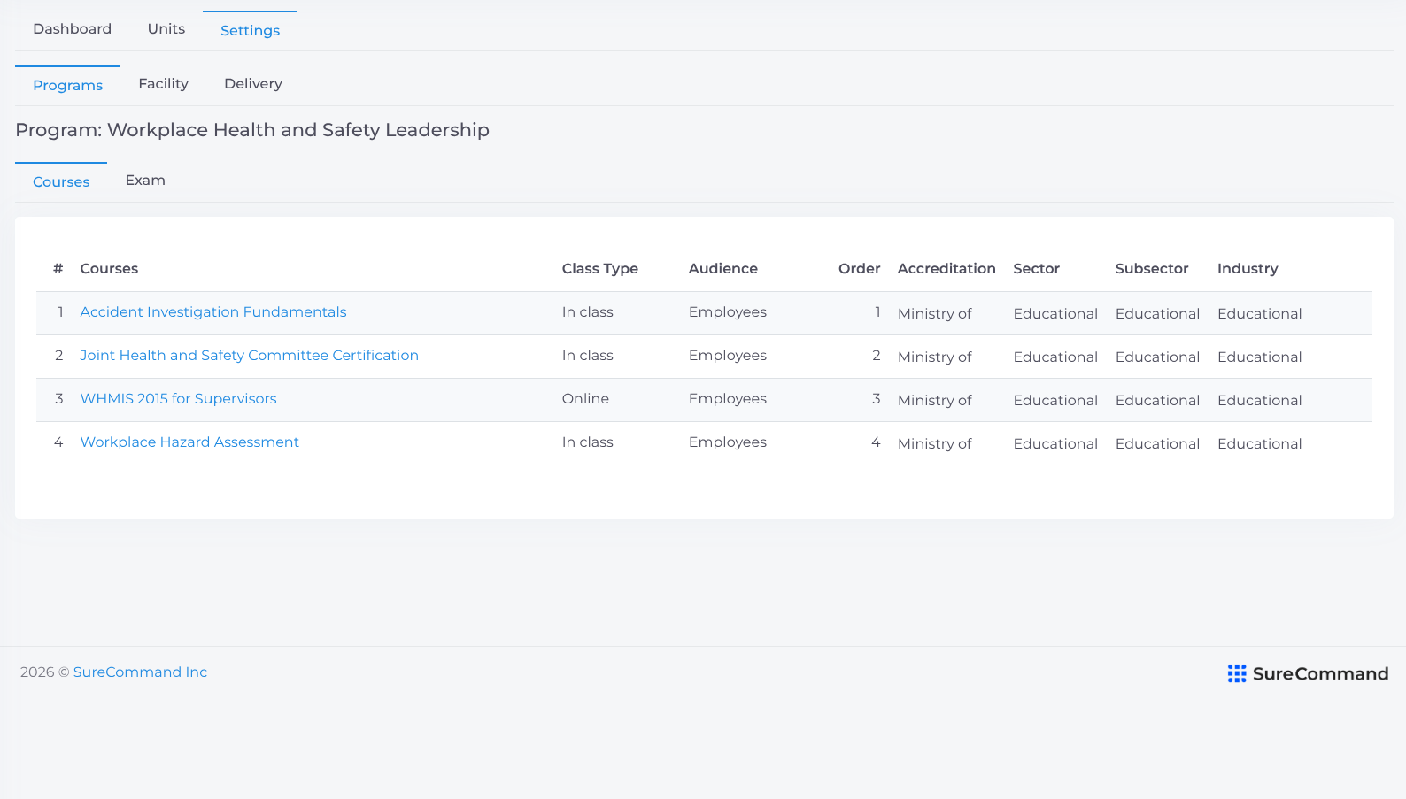This screenshot has height=799, width=1406.
Task: Follow the SureCommand Inc footer link
Action: click(x=140, y=672)
